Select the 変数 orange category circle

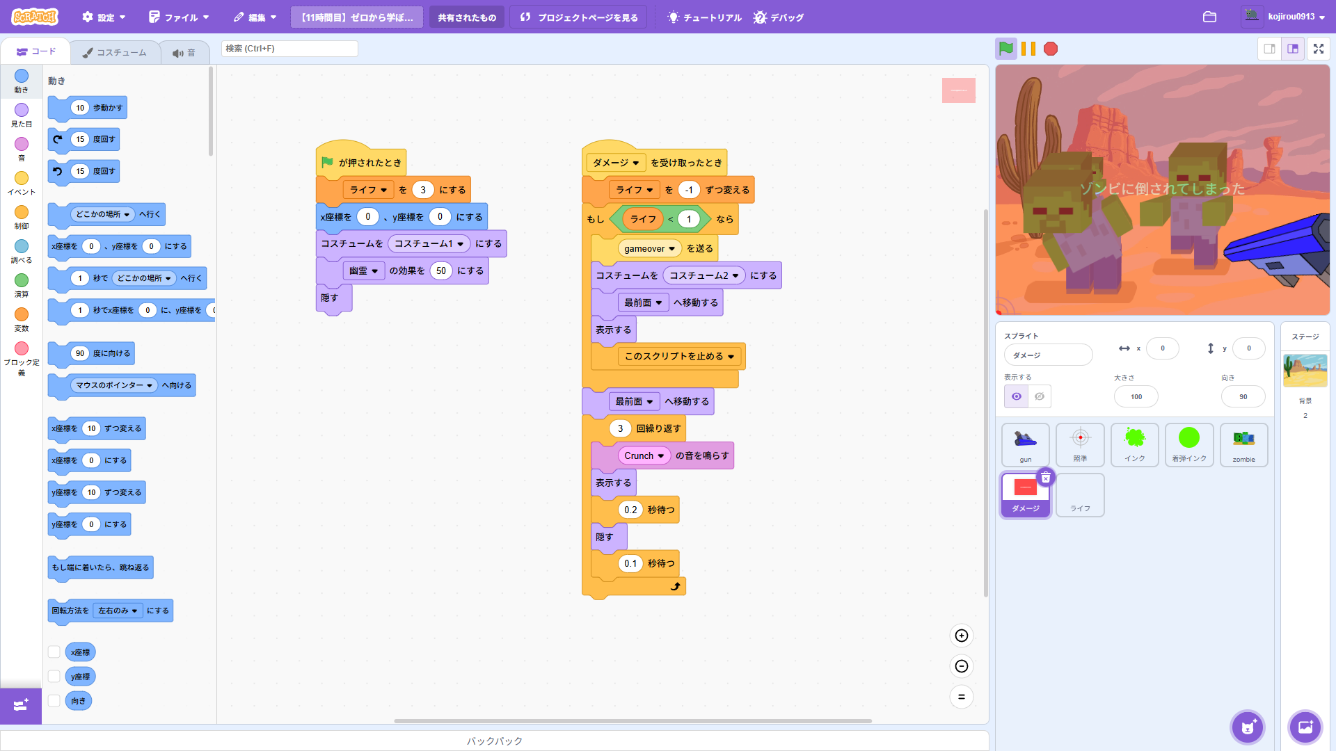(x=22, y=315)
